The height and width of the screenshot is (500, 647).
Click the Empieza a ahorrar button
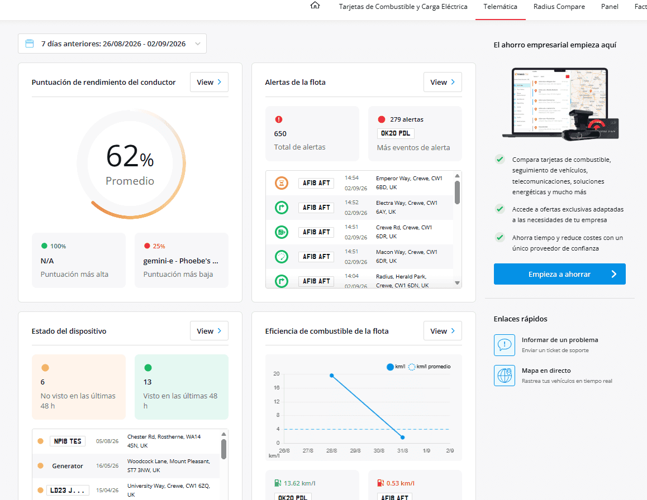point(559,274)
